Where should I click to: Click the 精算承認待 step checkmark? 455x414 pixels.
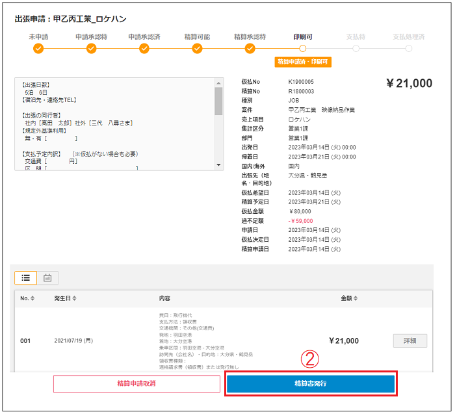[x=250, y=48]
